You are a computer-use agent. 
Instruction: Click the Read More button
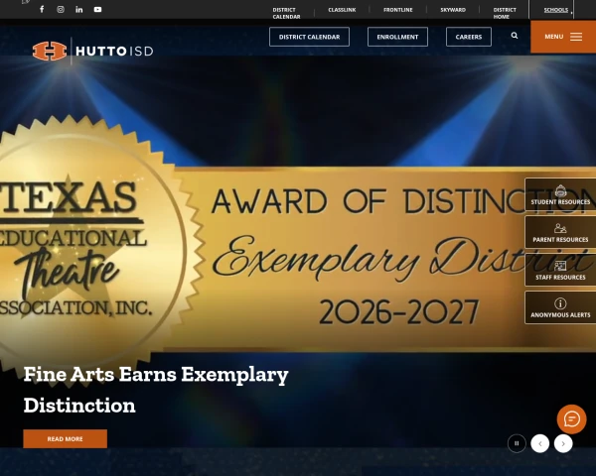tap(65, 438)
